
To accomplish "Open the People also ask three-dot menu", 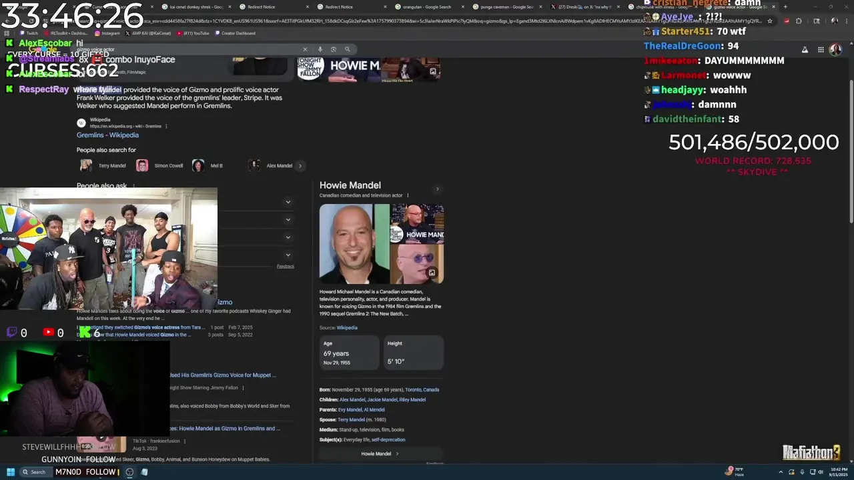I will (x=133, y=186).
